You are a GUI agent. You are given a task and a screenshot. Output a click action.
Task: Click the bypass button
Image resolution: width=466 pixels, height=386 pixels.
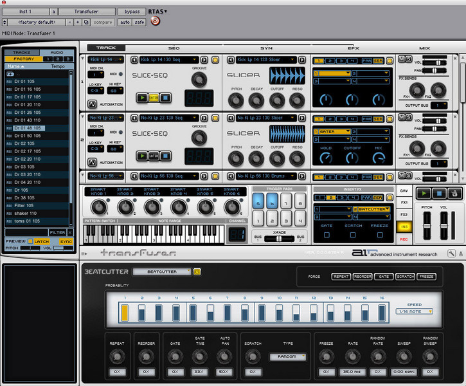coord(132,12)
